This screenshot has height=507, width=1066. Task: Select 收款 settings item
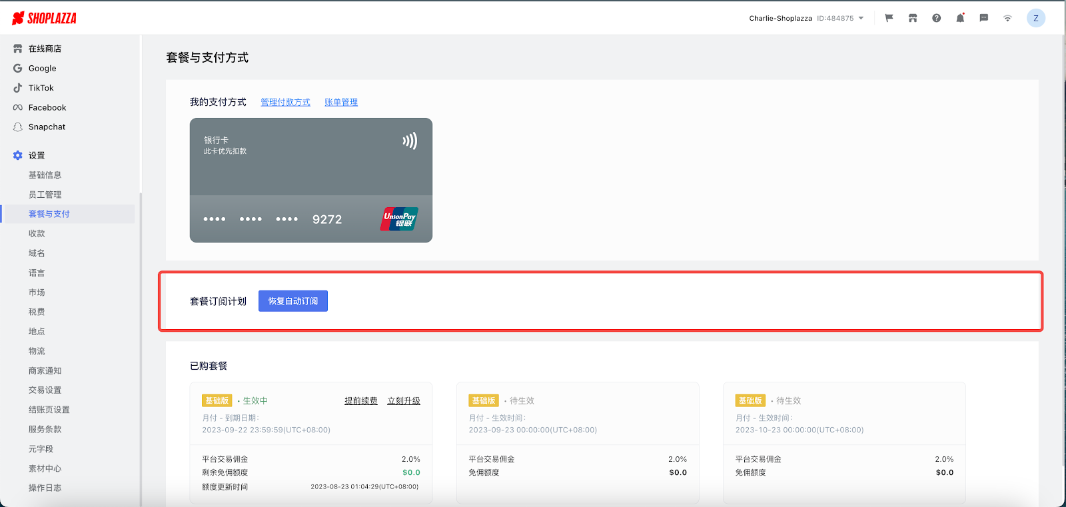pos(37,234)
